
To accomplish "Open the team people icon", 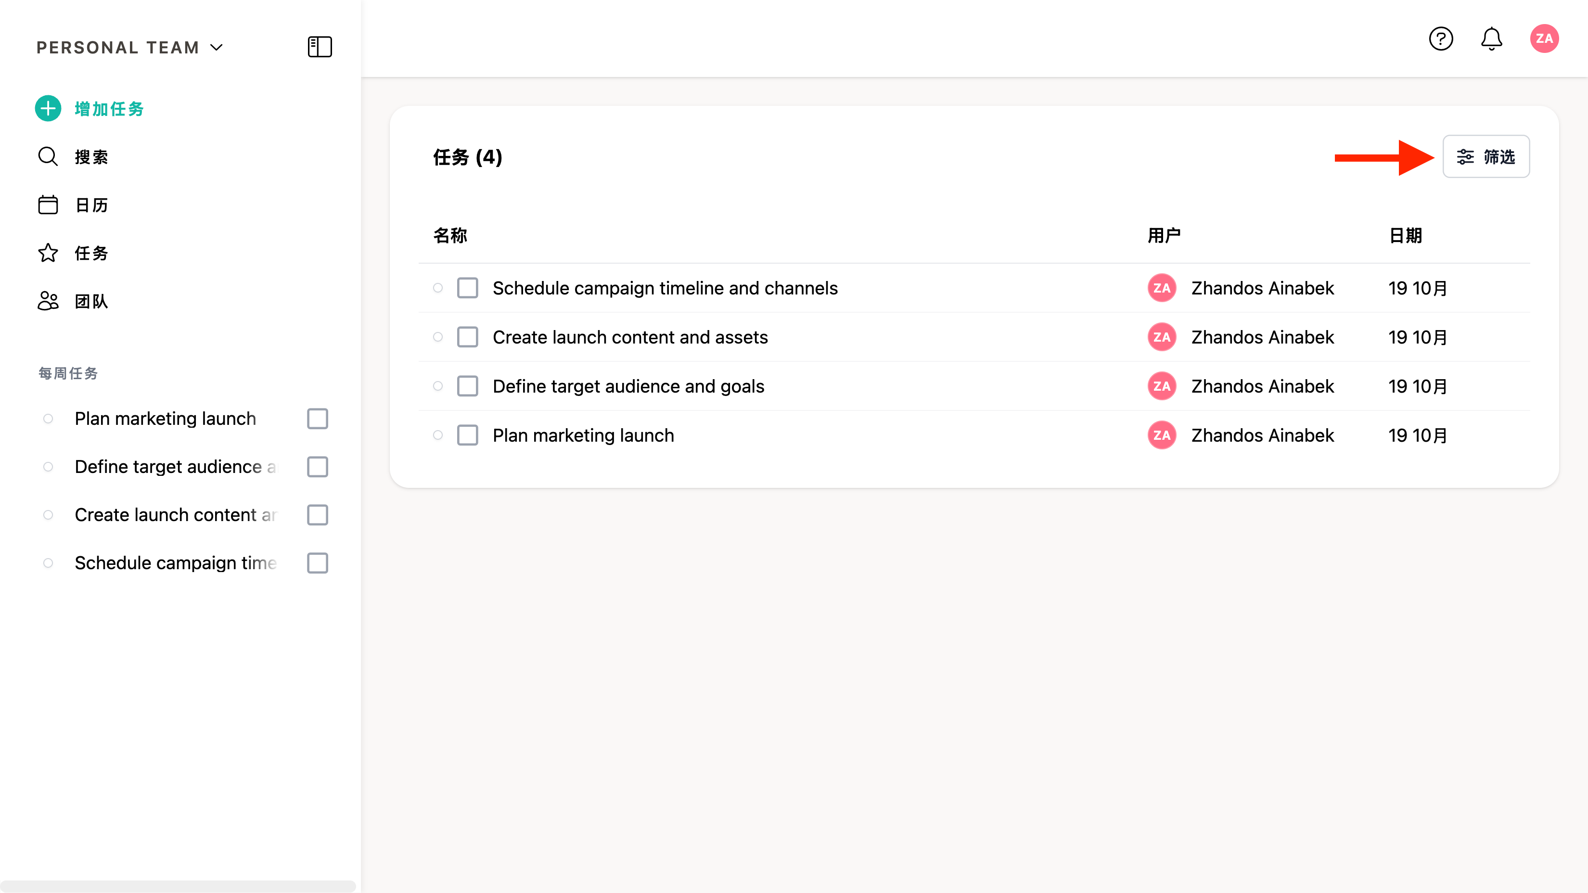I will click(48, 301).
